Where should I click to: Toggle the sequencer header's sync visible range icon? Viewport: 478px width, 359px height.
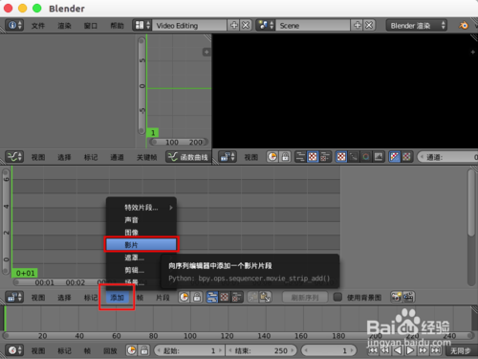pyautogui.click(x=185, y=297)
